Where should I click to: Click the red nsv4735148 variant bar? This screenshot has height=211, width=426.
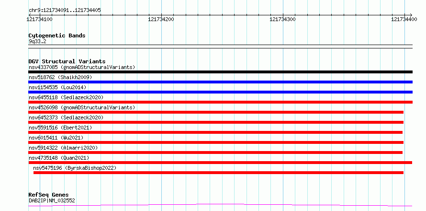(220, 163)
